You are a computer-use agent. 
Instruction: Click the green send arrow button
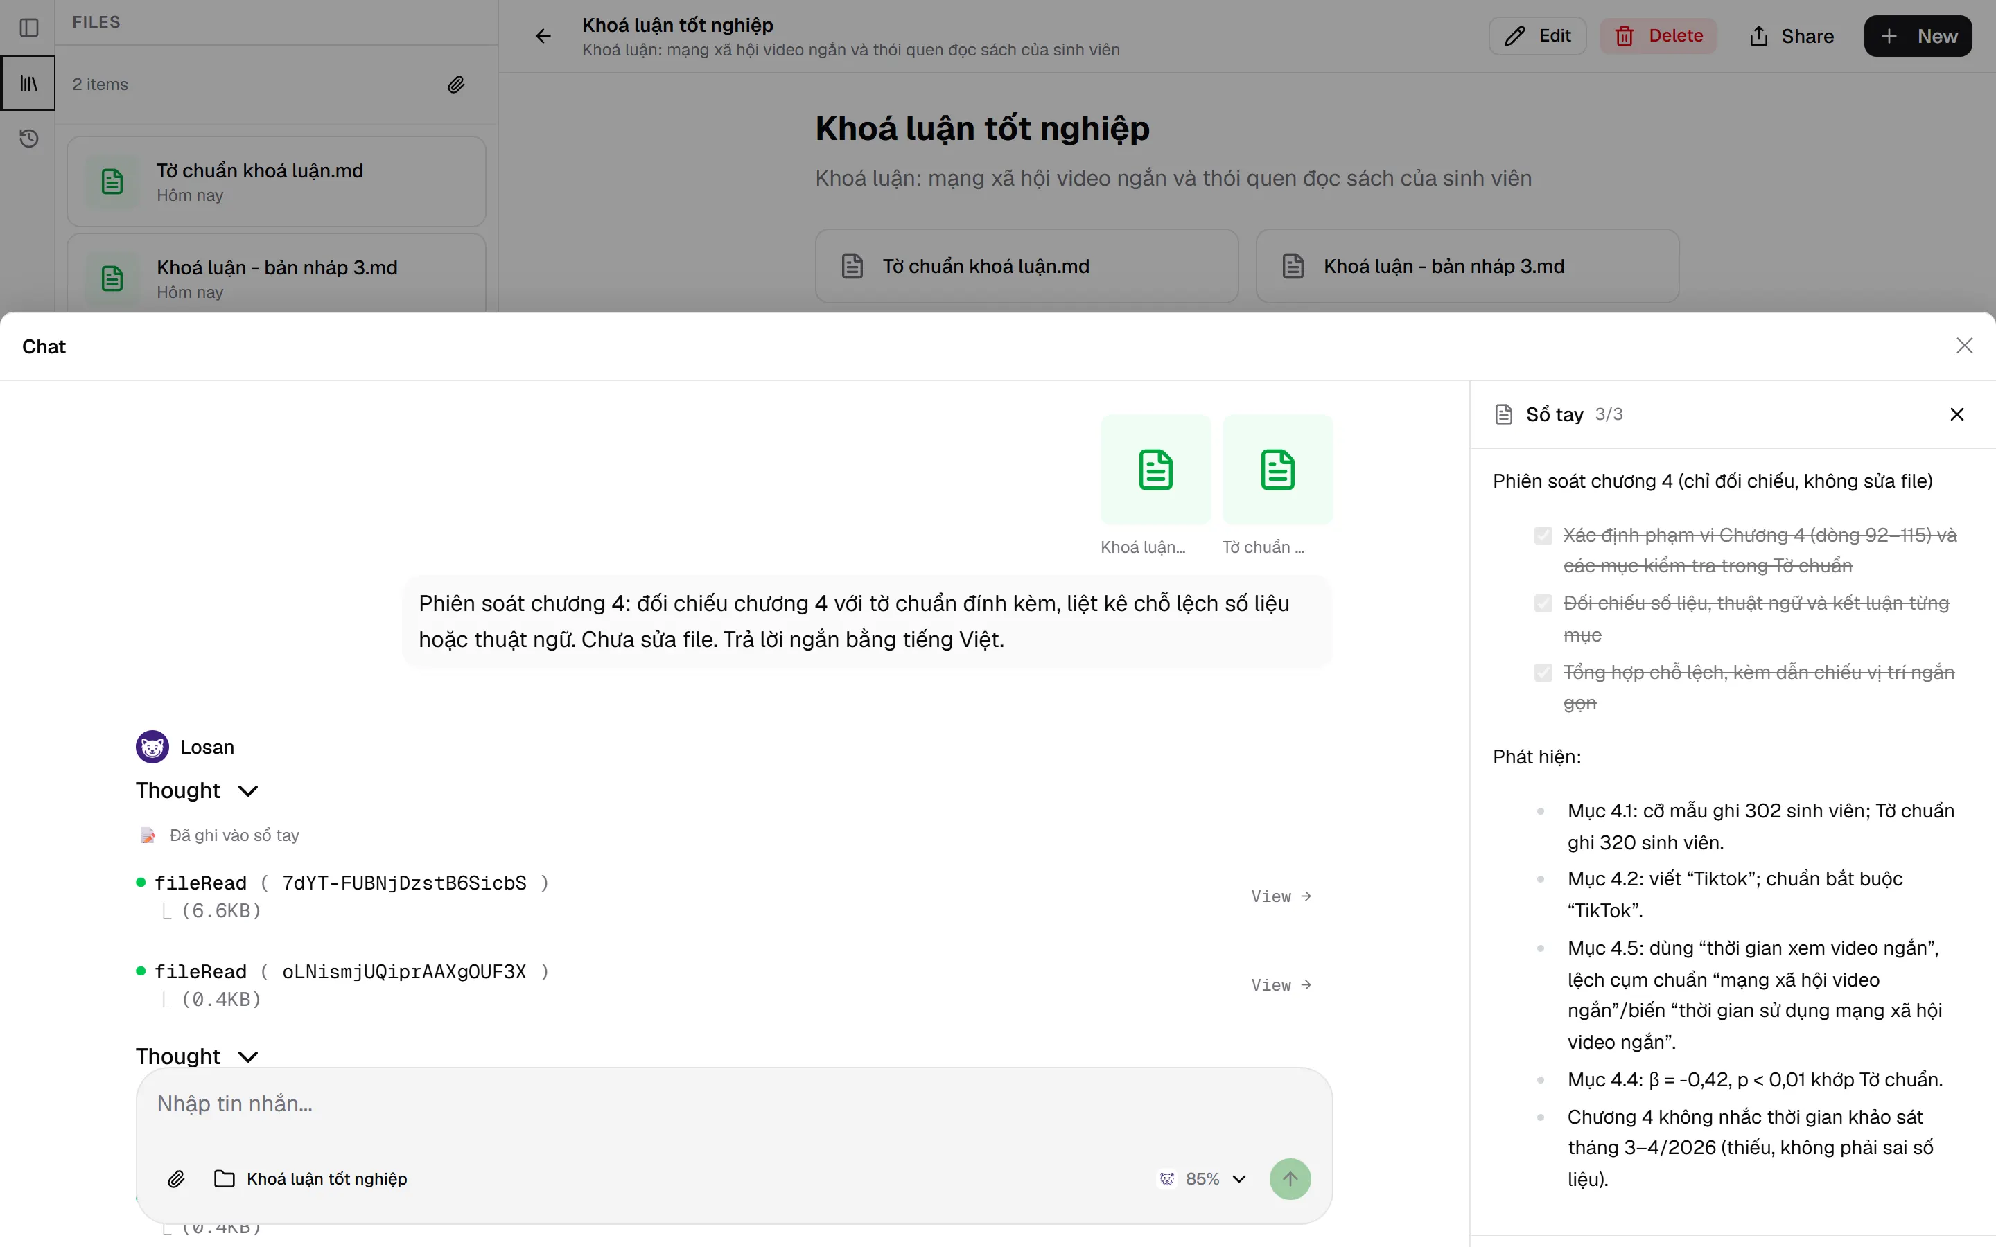pos(1290,1178)
